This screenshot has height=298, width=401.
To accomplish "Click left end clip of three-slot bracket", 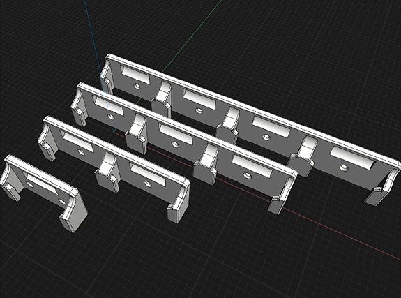I will pos(78,107).
